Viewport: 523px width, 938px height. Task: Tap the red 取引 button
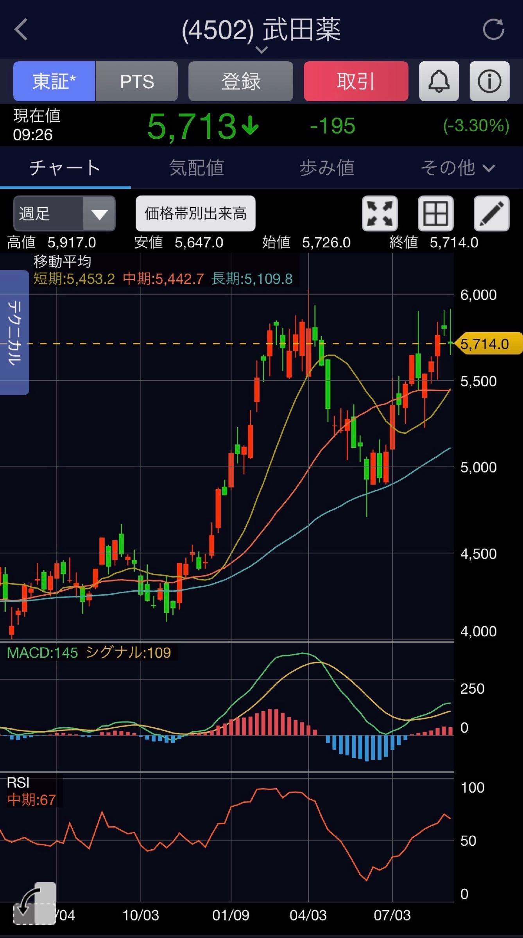coord(356,81)
